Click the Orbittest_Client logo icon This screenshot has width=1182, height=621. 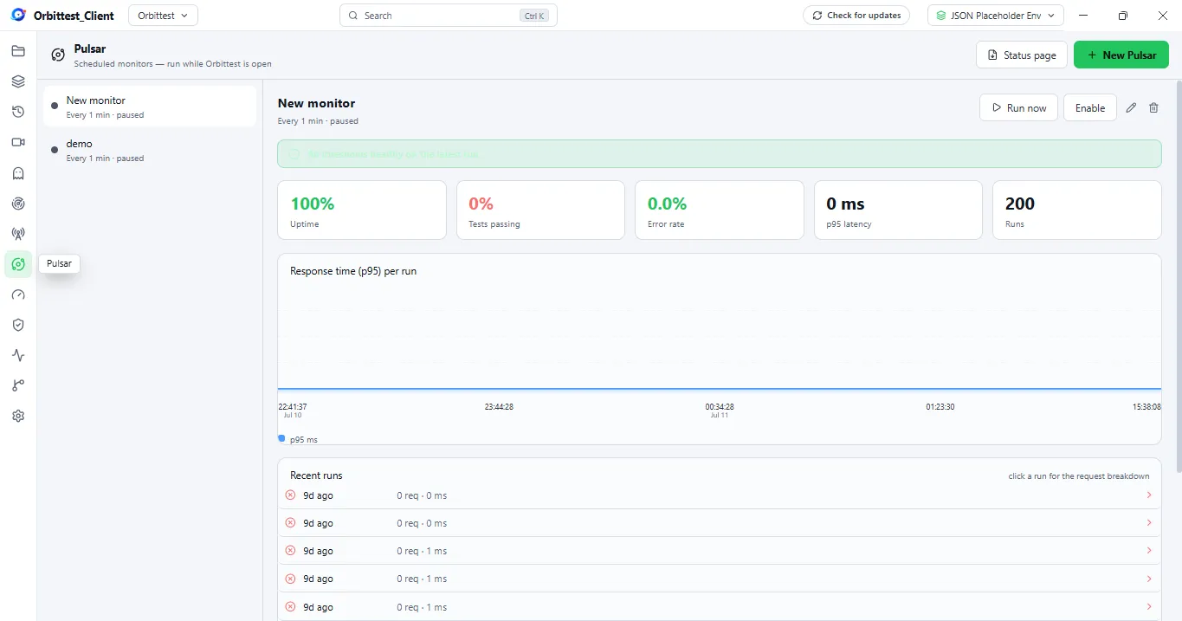18,15
